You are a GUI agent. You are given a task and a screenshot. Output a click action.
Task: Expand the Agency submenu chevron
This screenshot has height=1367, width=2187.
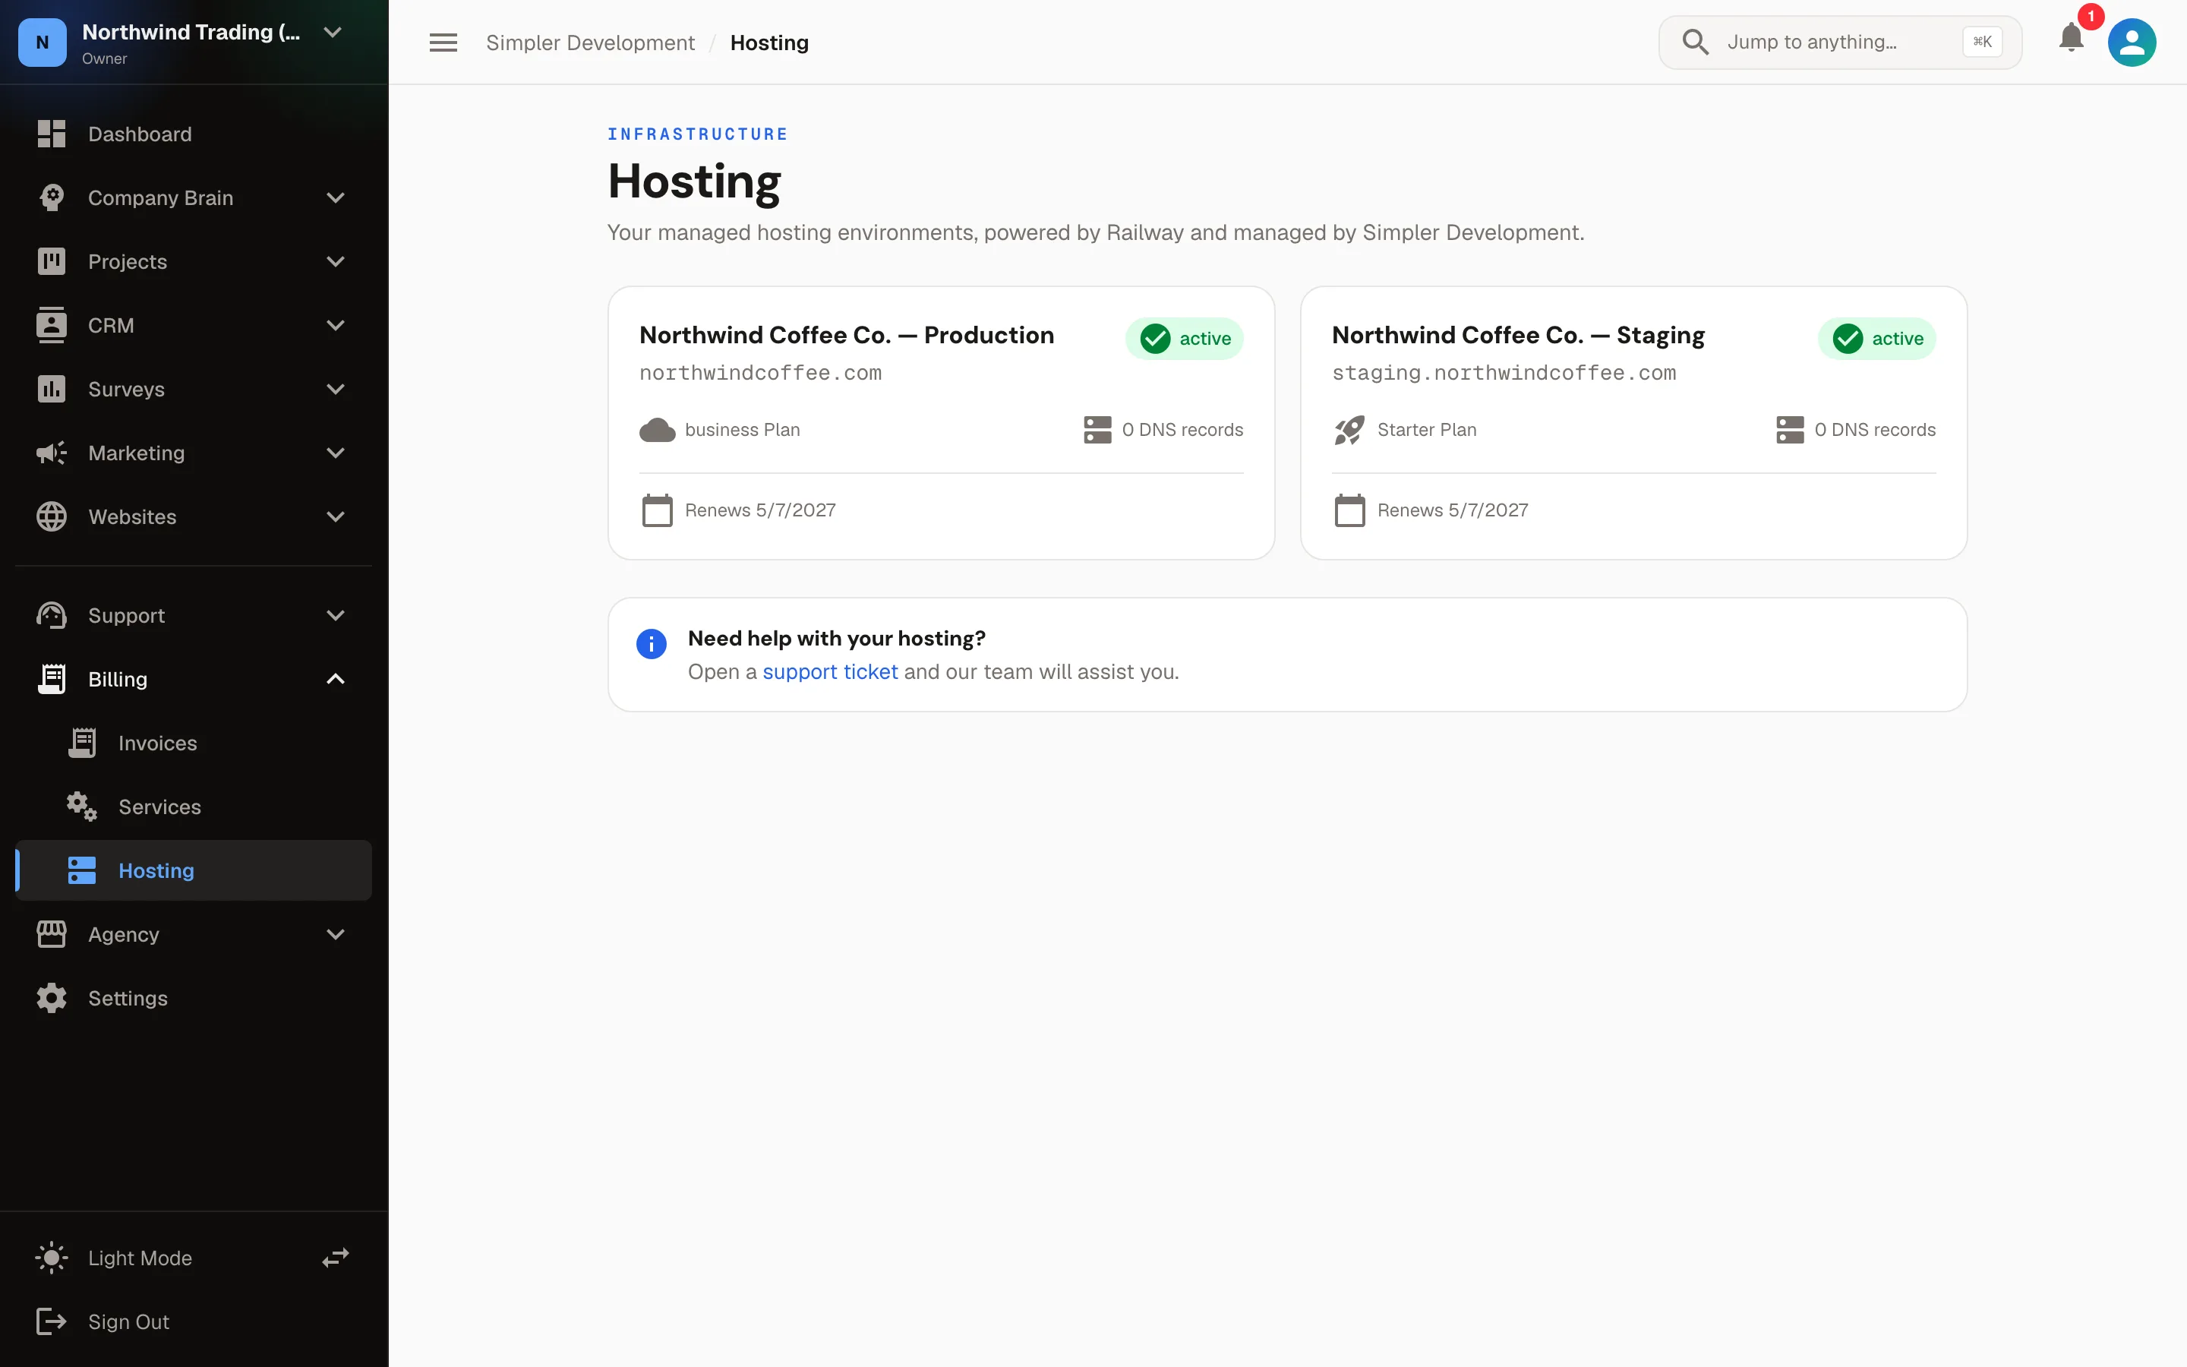(336, 934)
